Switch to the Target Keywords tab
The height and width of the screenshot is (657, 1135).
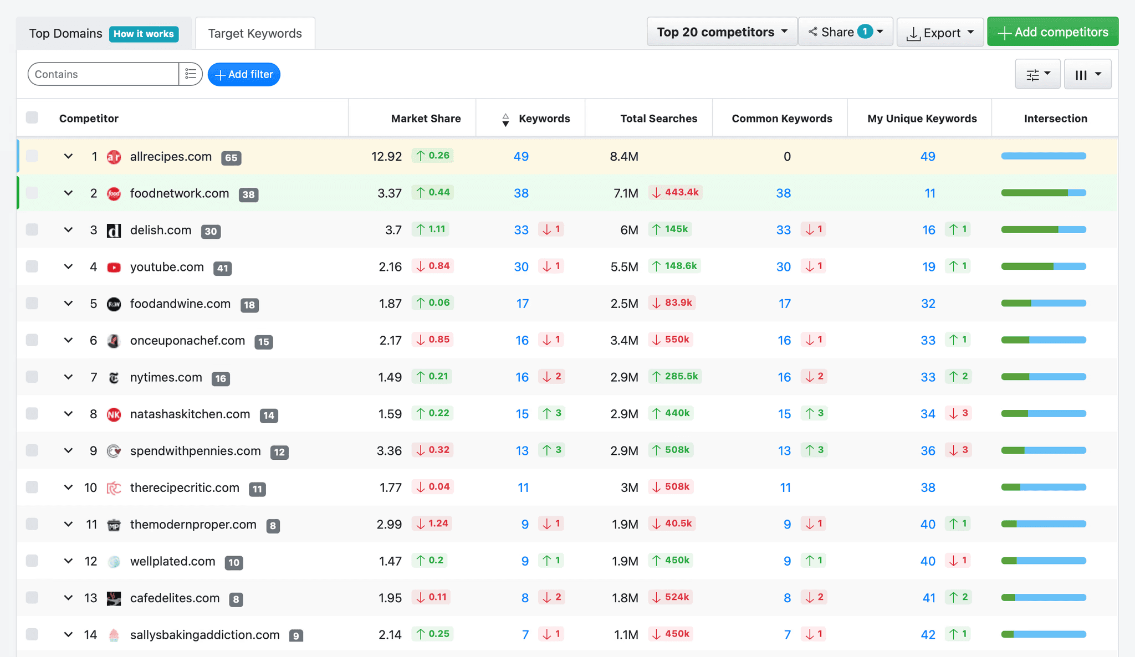coord(254,33)
